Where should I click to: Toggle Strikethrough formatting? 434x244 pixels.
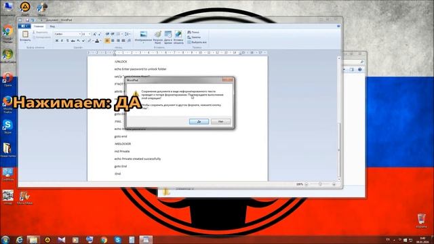coord(73,41)
